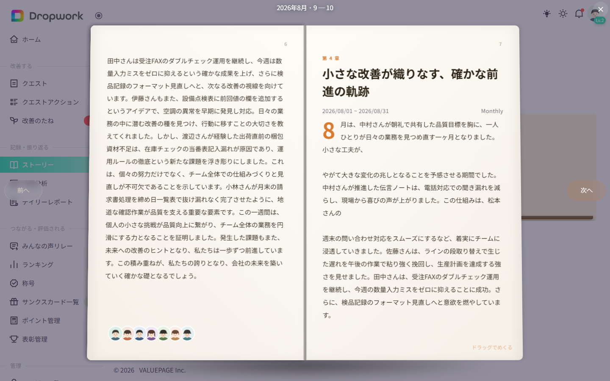The height and width of the screenshot is (381, 610).
Task: Click the date range 2026/08/01 ~ 2026/08/31
Action: click(x=355, y=111)
